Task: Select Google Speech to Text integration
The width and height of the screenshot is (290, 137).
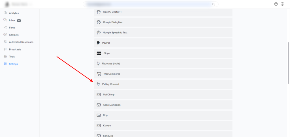Action: pyautogui.click(x=163, y=32)
